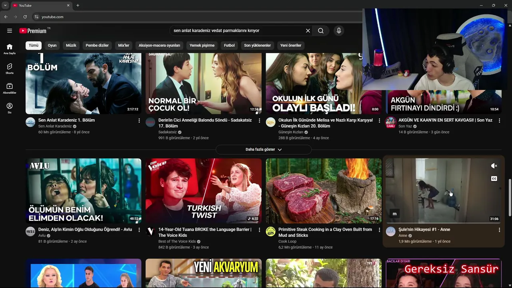Open options for Şule'nin Hikayesi #1 video
The image size is (512, 288).
499,230
